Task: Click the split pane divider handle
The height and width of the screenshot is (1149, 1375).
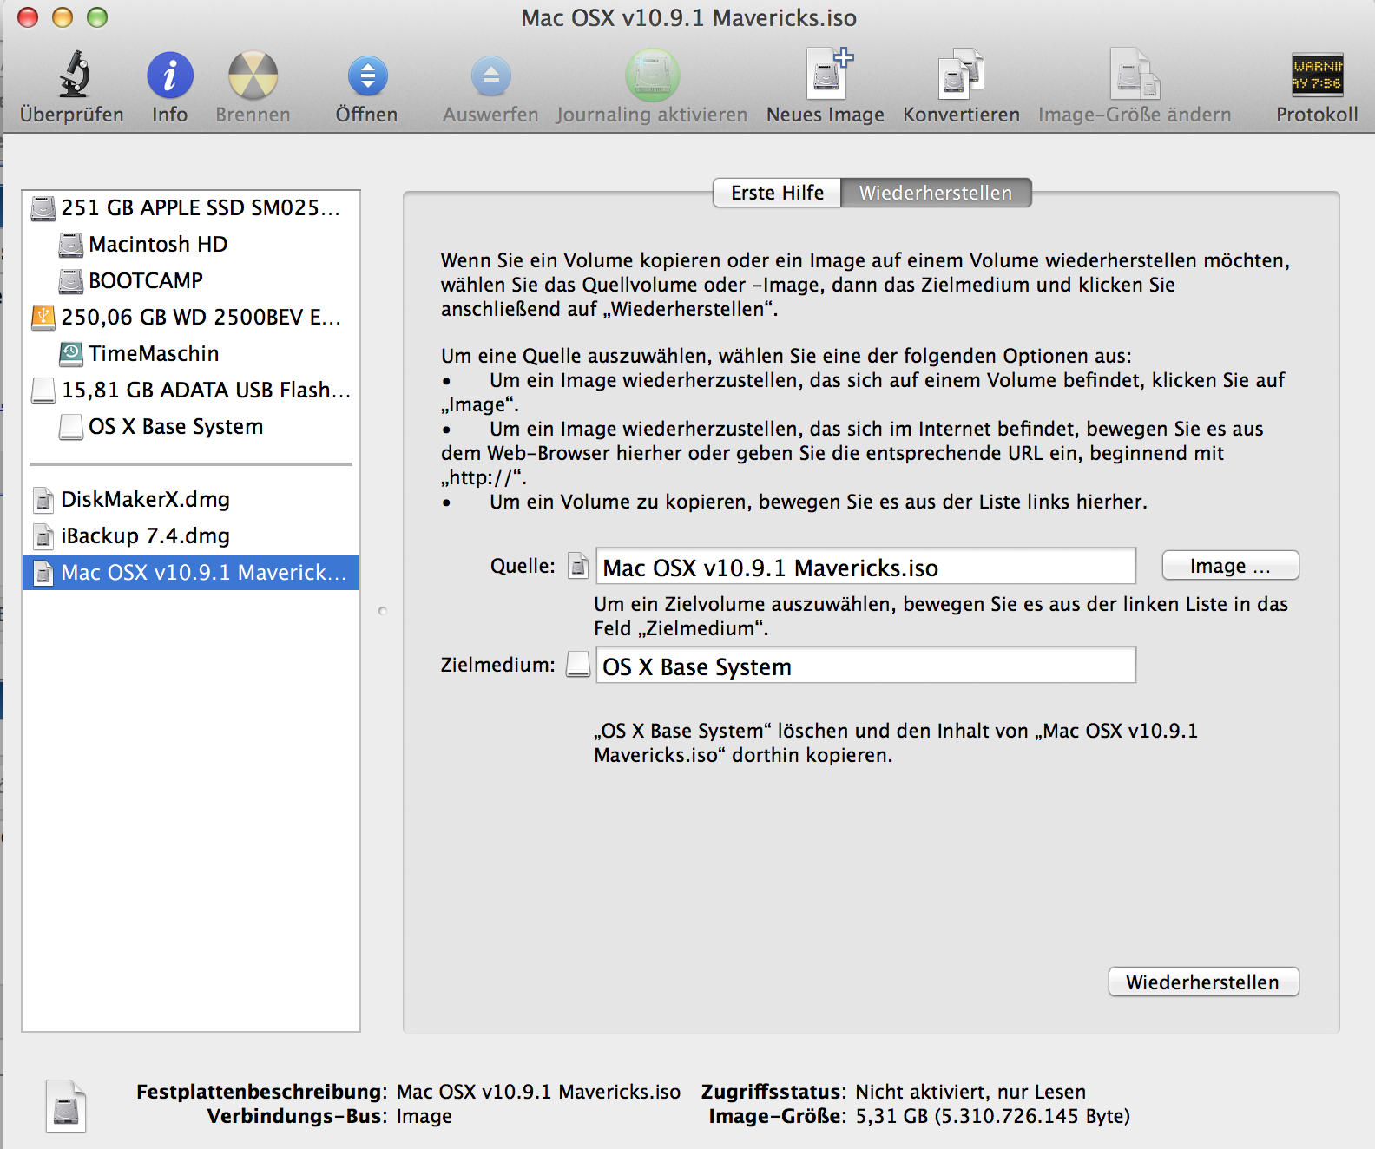Action: [383, 611]
